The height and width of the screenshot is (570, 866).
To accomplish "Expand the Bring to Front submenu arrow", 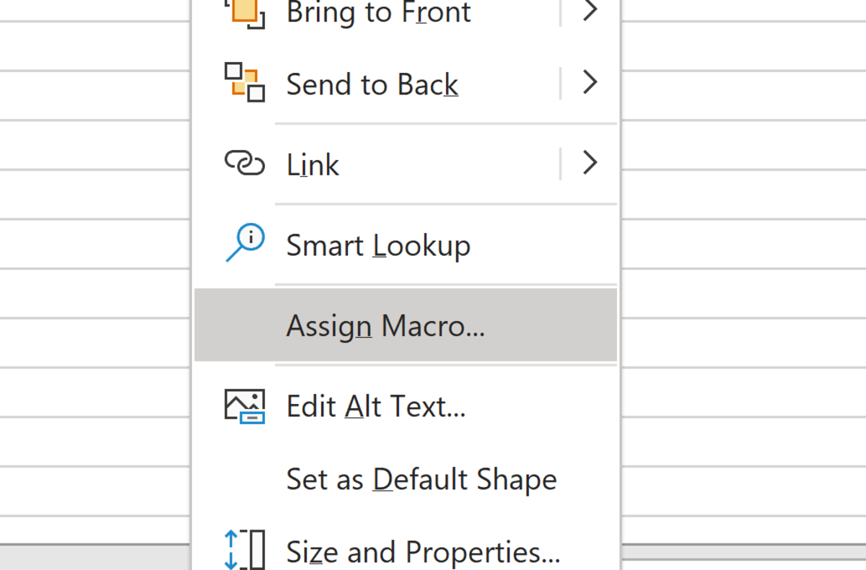I will coord(590,11).
